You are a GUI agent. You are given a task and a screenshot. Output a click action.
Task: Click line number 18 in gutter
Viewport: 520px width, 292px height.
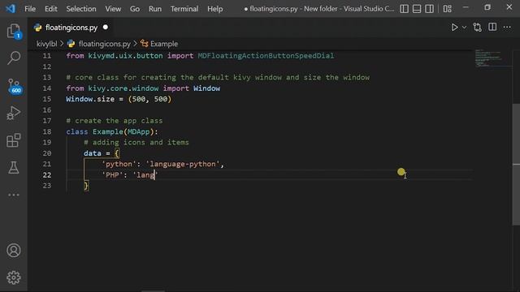[47, 131]
